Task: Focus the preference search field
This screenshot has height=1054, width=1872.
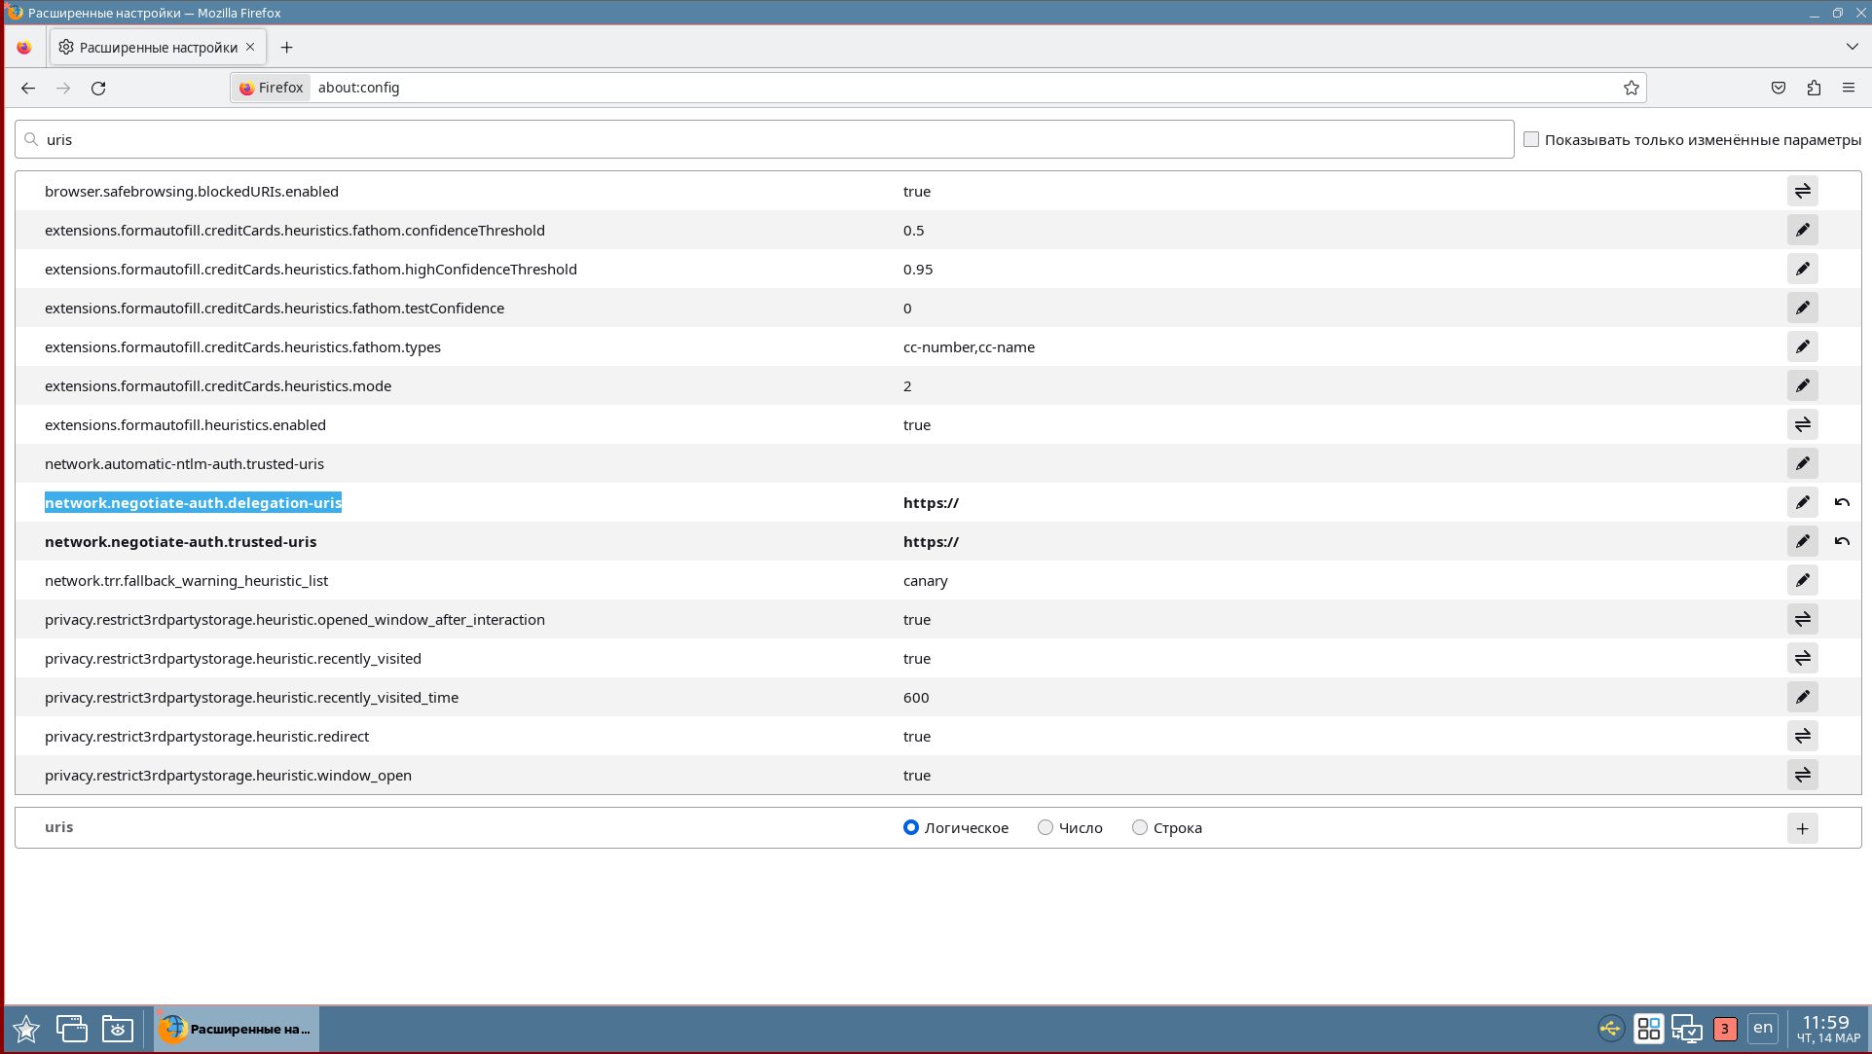Action: 764,139
